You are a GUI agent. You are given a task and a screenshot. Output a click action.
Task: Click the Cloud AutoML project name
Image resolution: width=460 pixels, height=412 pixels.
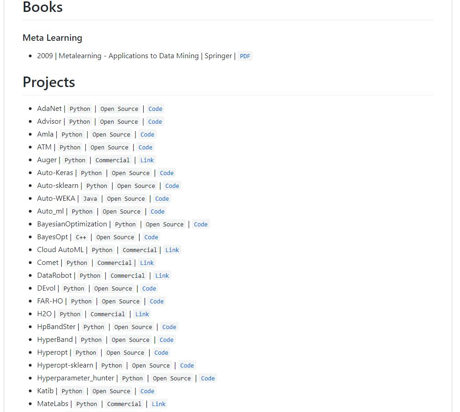[60, 250]
